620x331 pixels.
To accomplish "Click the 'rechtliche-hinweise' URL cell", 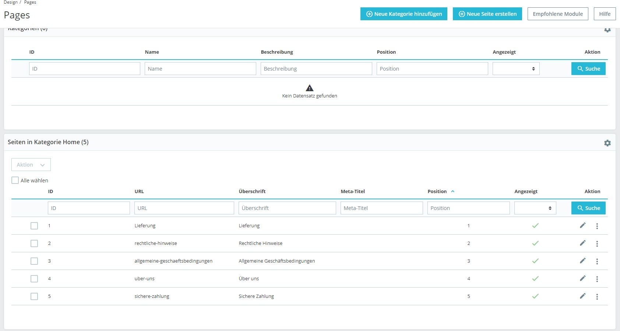I will coord(156,243).
